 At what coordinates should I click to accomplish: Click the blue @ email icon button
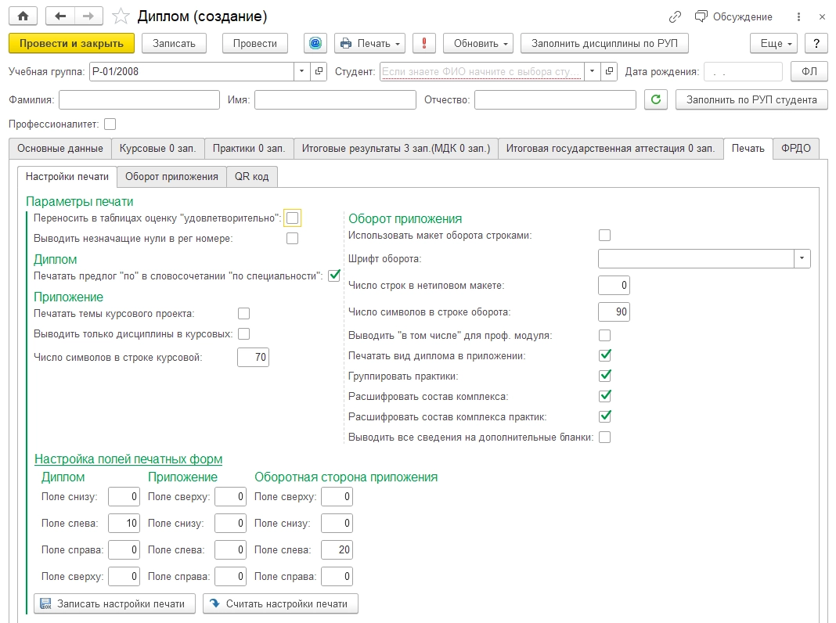pos(315,43)
